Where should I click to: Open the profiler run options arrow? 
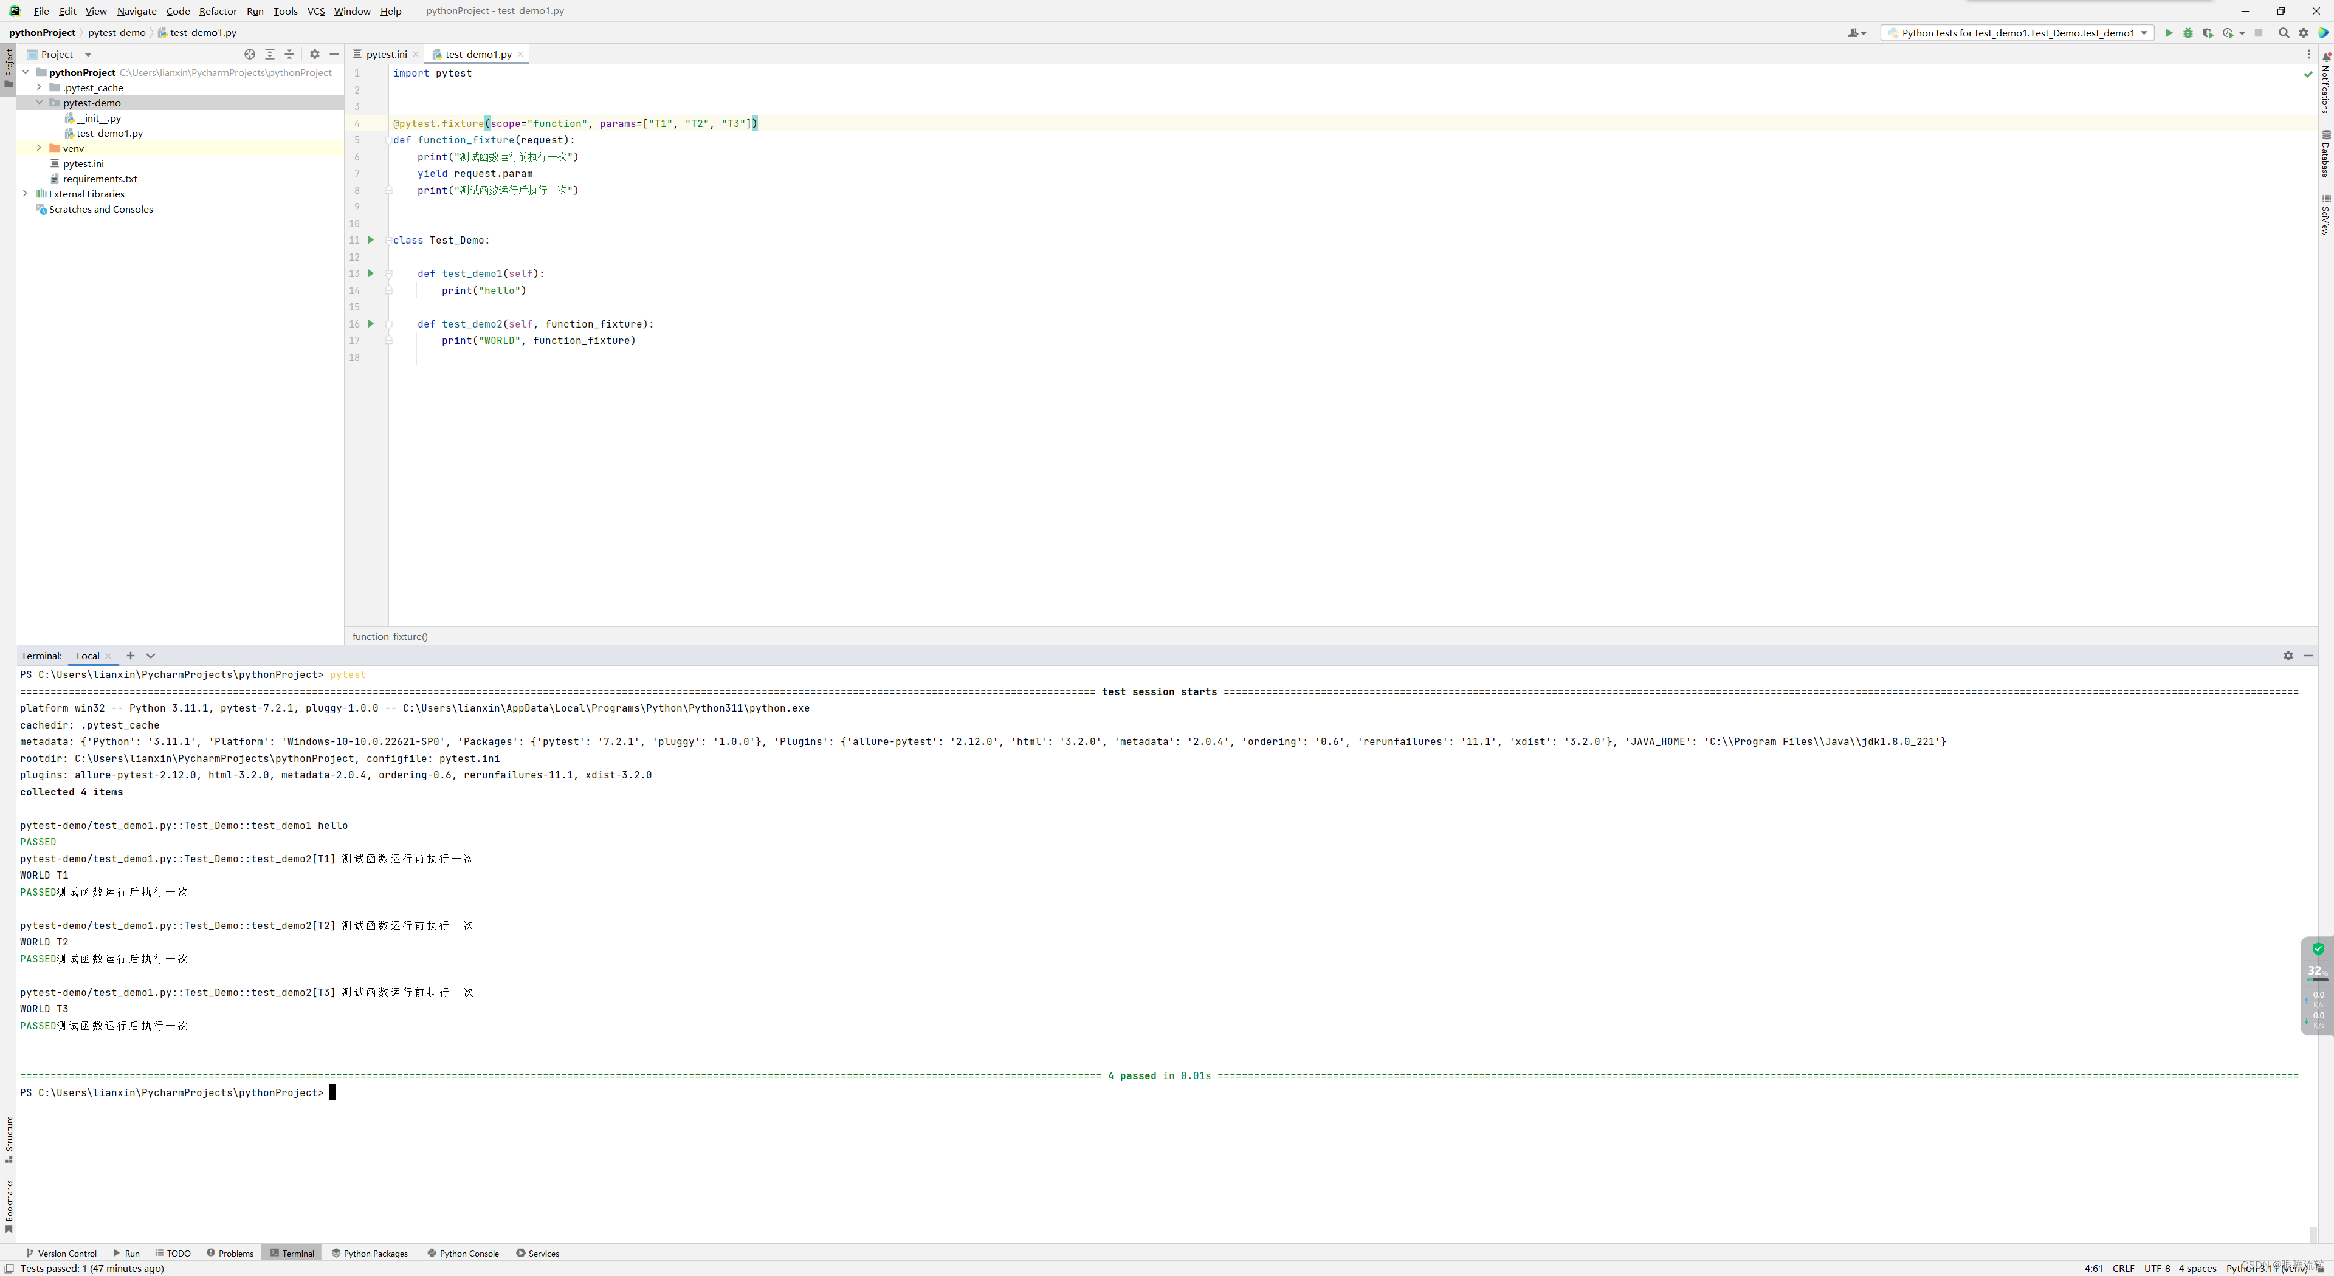coord(2242,33)
